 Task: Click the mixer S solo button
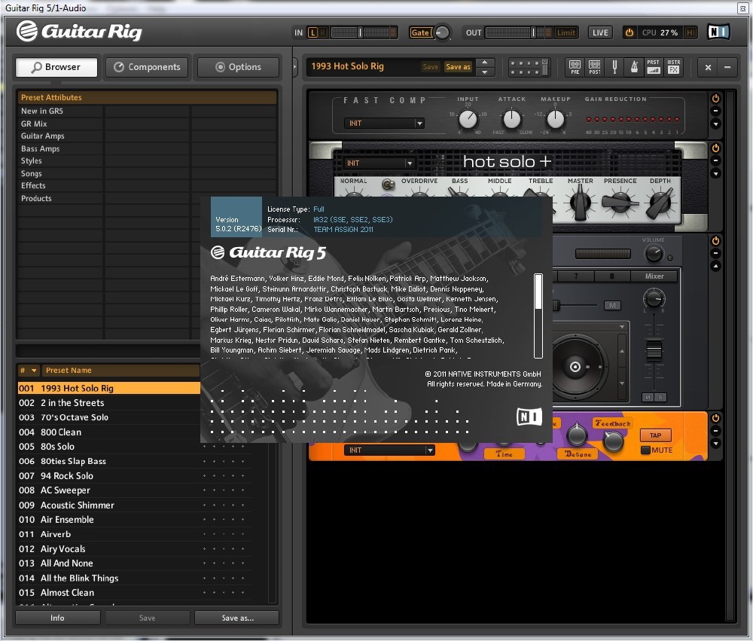660,398
